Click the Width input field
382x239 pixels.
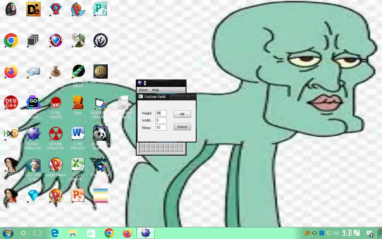coord(161,120)
